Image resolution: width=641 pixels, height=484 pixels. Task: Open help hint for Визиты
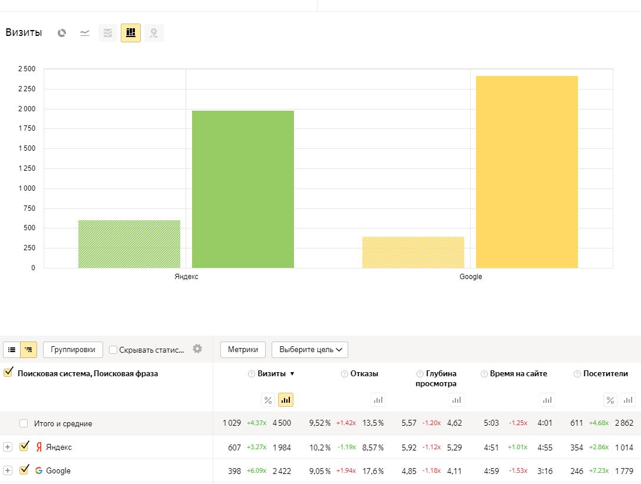[x=252, y=374]
